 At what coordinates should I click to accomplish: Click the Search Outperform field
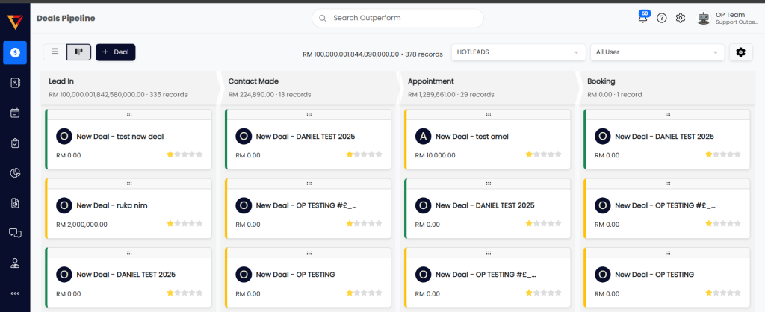397,18
